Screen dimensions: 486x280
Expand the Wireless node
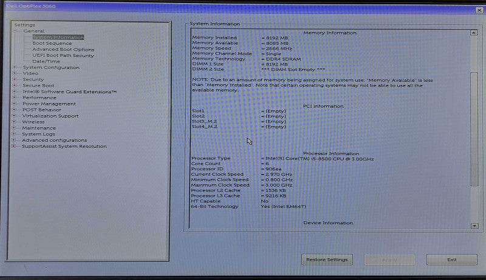(x=14, y=122)
